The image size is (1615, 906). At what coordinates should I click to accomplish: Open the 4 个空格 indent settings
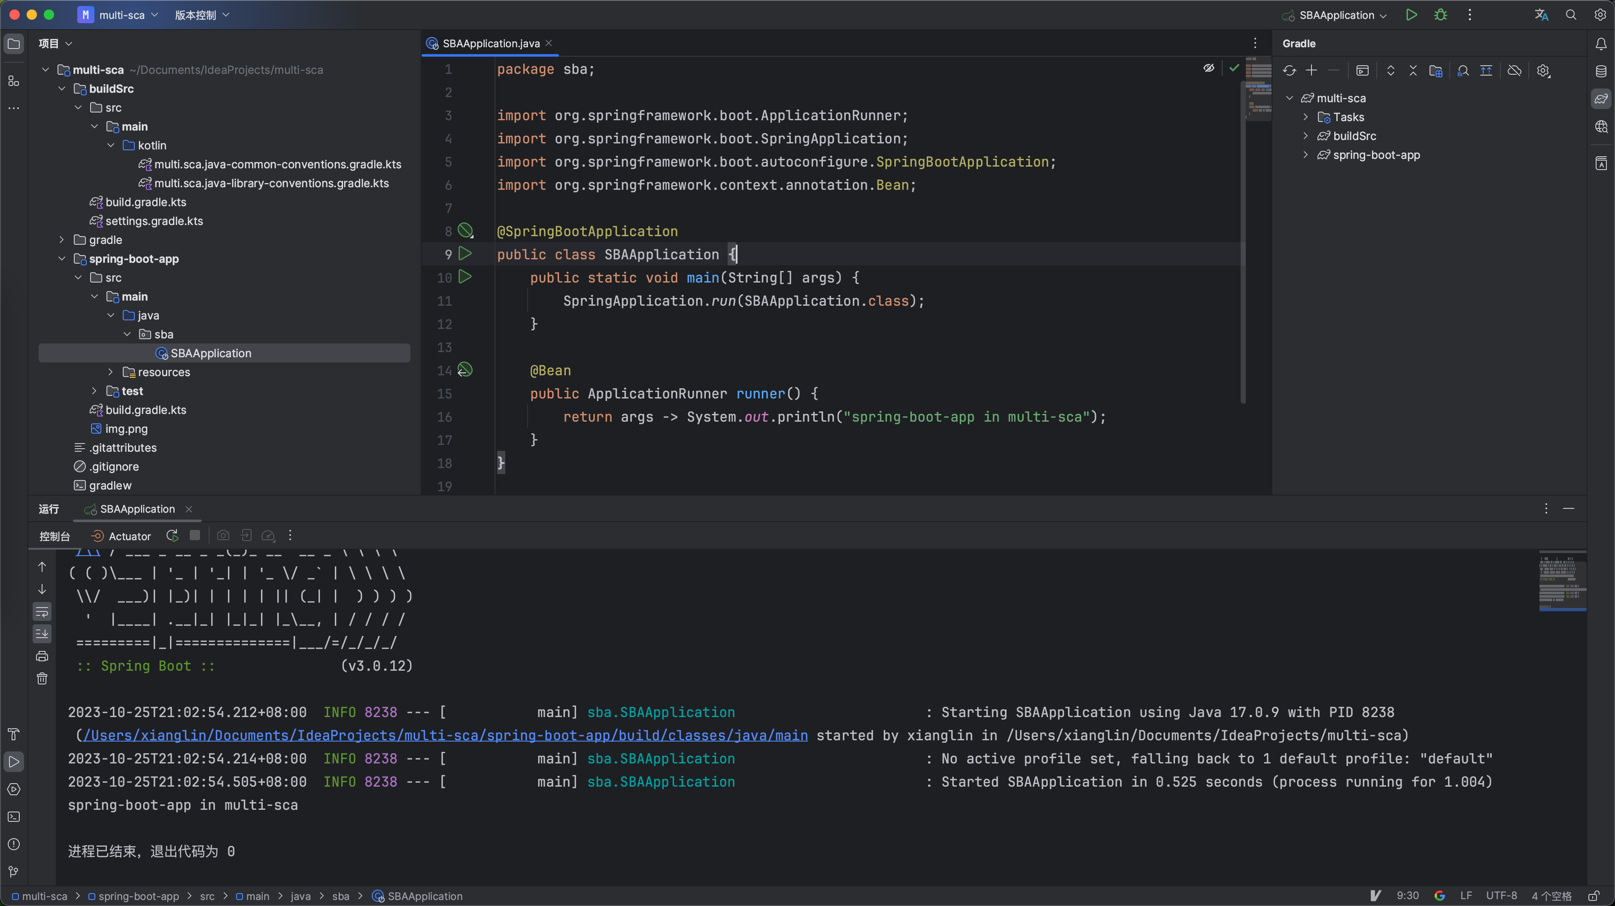click(x=1551, y=896)
